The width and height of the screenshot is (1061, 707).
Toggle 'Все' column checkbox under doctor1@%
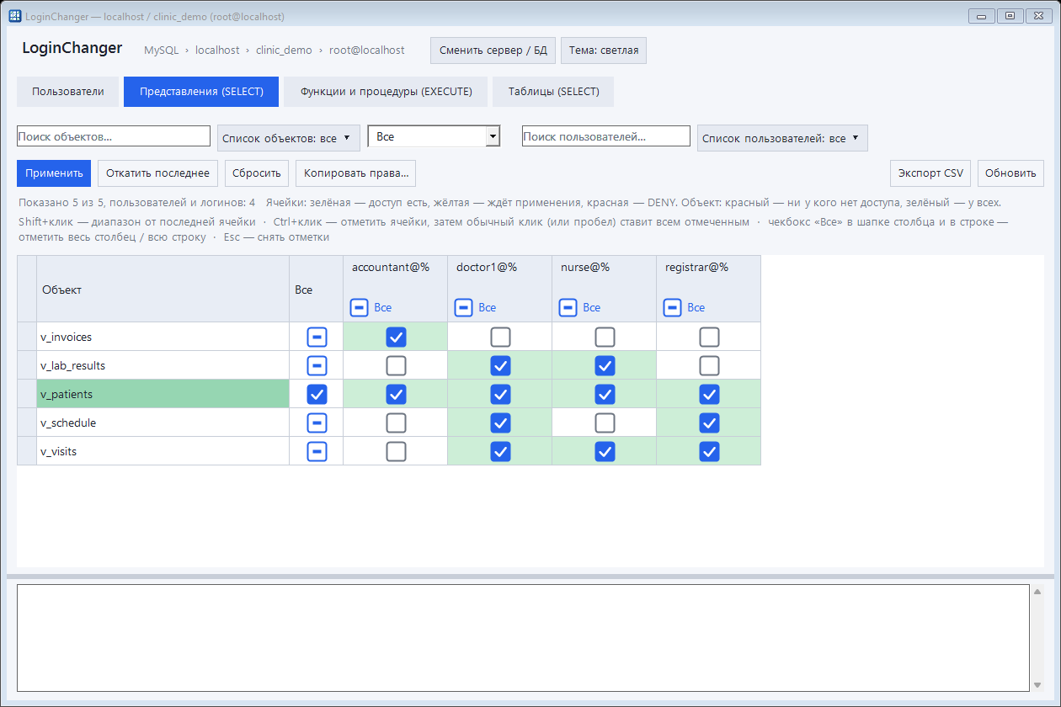click(x=463, y=308)
